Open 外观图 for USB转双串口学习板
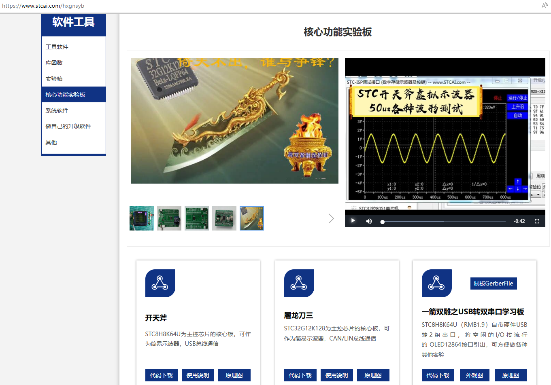Image resolution: width=551 pixels, height=385 pixels. pos(474,375)
